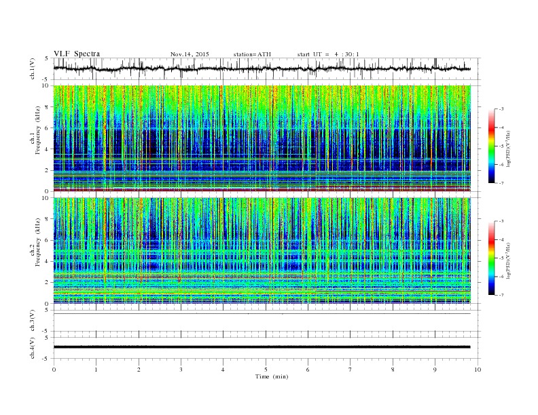Click the thick black ch.4 voltage trace
538x415 pixels.
point(262,347)
